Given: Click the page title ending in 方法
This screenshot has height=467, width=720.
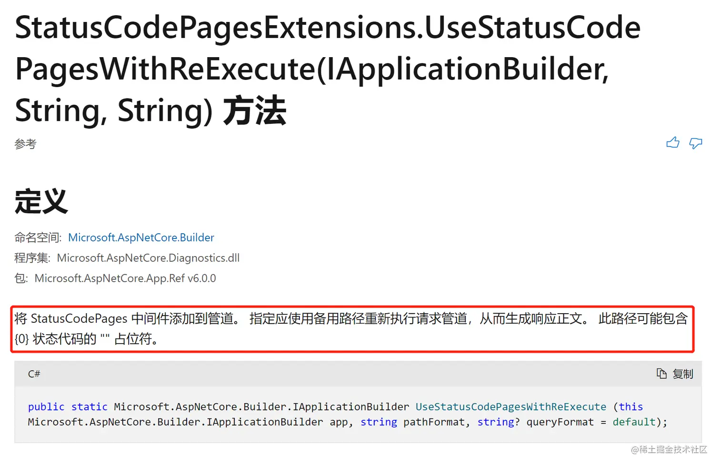Looking at the screenshot, I should [328, 69].
